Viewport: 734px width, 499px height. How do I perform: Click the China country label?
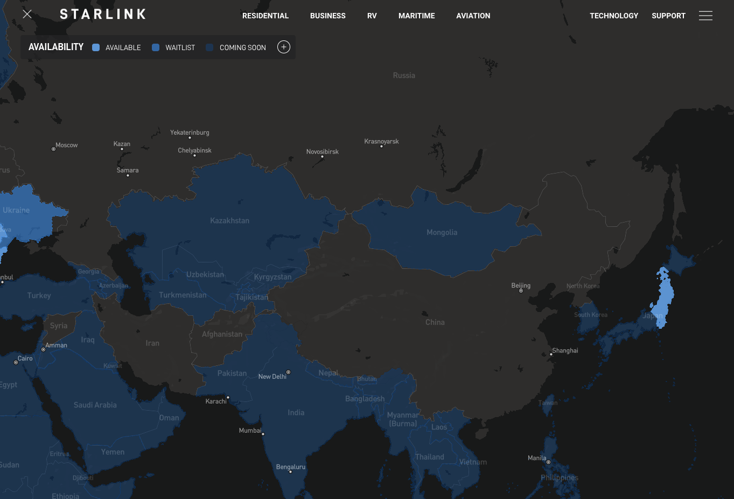(x=435, y=322)
